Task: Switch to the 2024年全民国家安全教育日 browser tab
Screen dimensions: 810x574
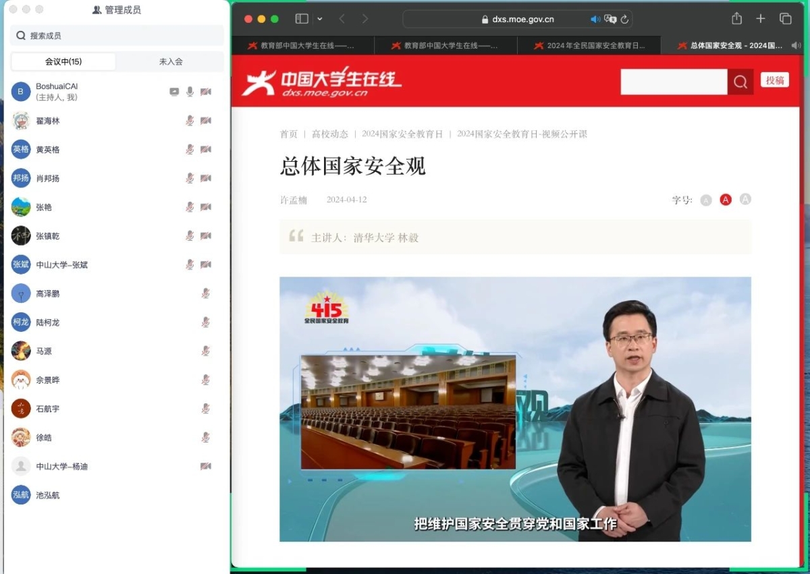Action: (589, 46)
